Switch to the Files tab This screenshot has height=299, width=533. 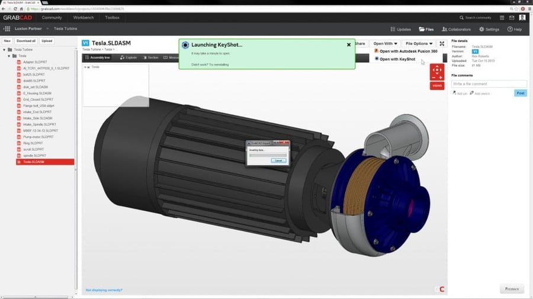click(x=426, y=29)
